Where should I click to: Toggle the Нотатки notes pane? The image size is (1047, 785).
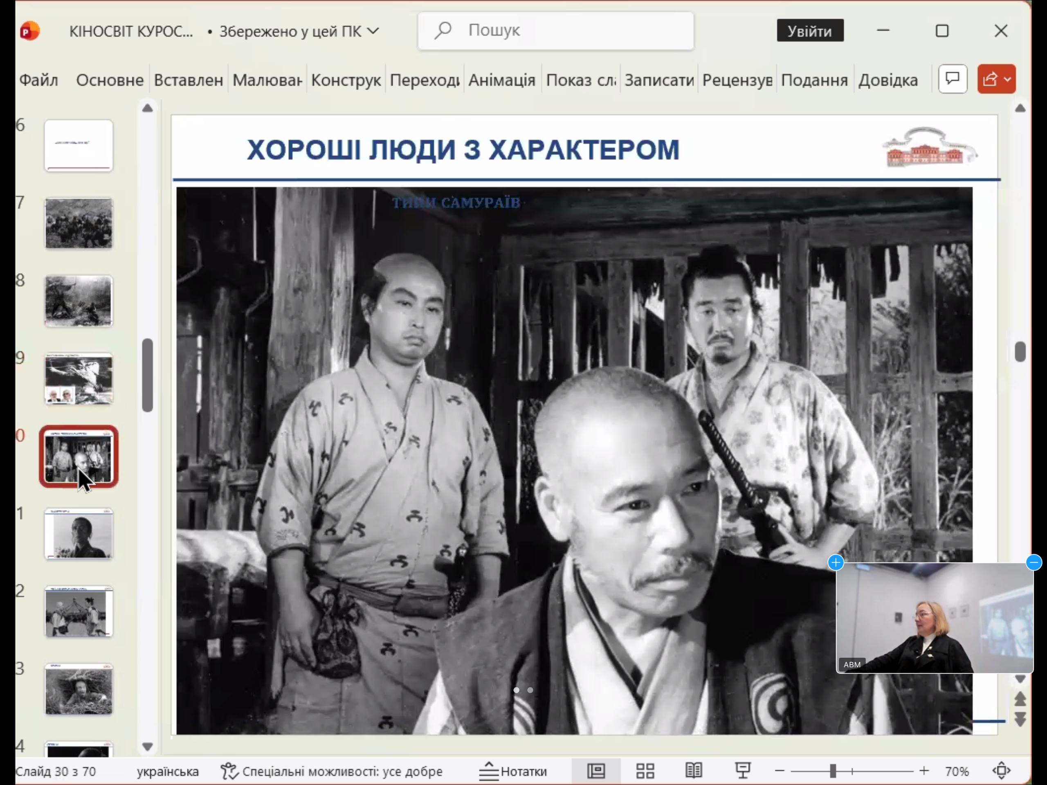(x=514, y=771)
